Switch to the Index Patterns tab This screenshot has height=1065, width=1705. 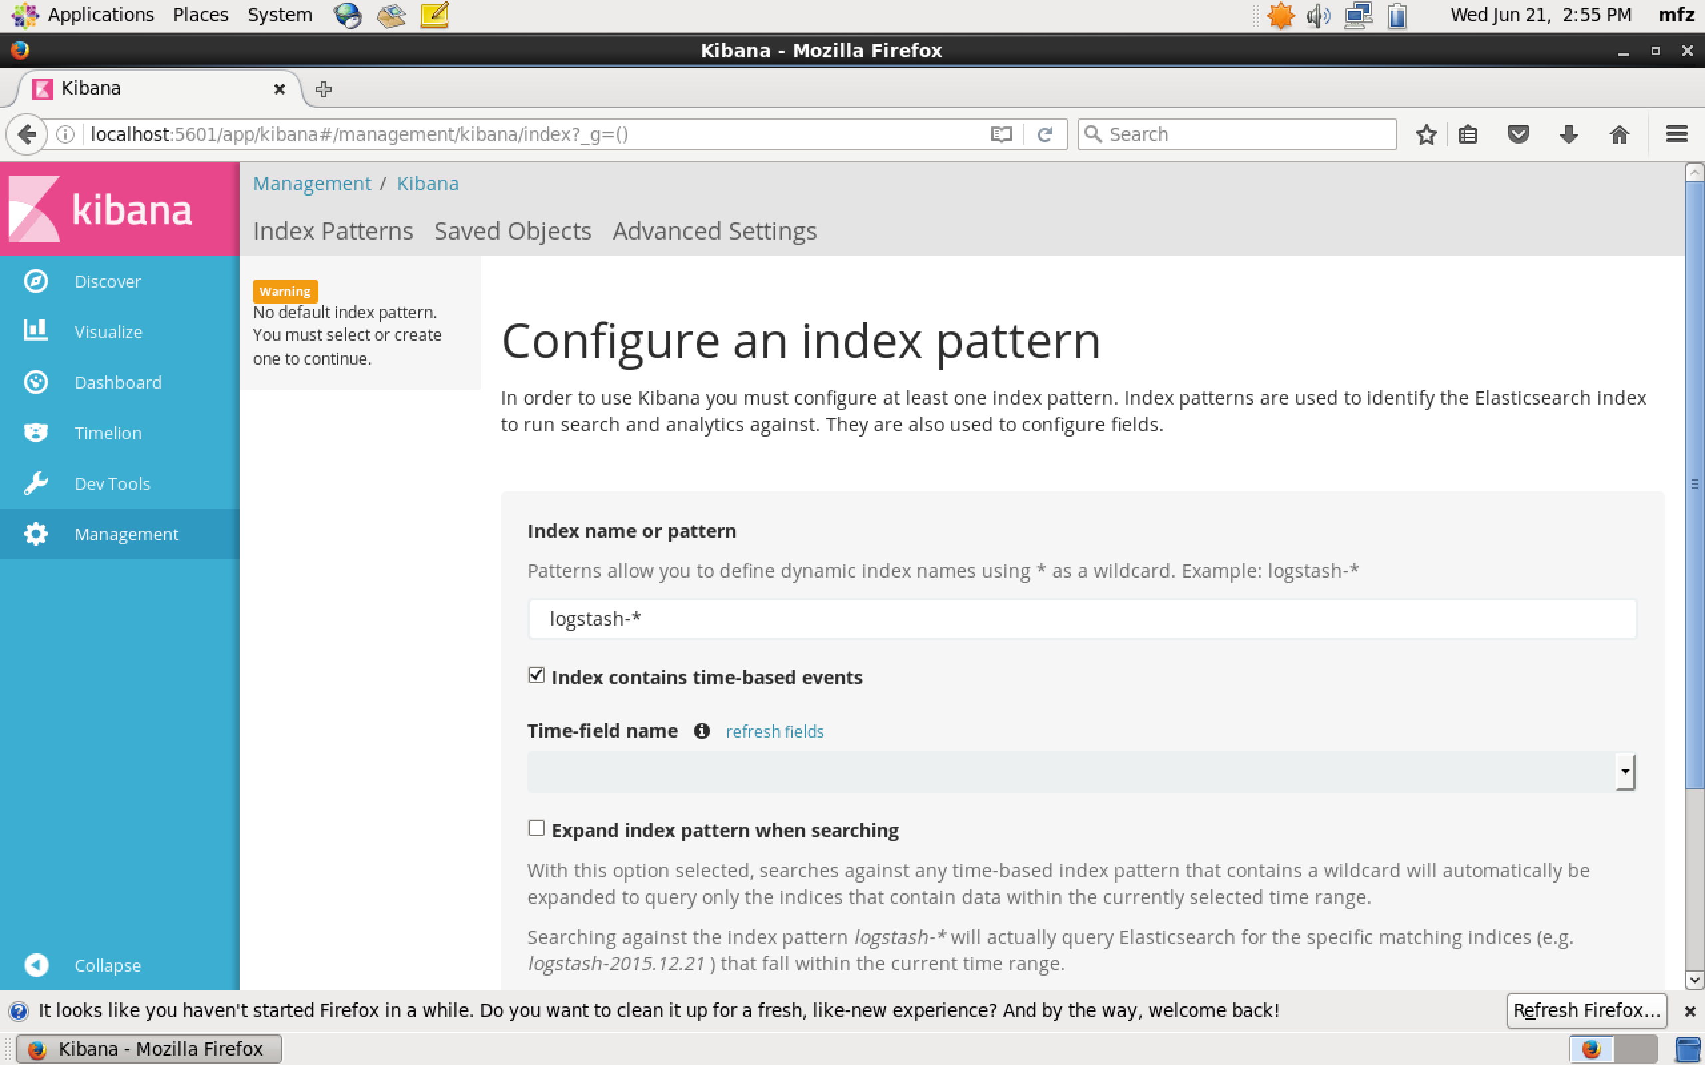(x=332, y=231)
